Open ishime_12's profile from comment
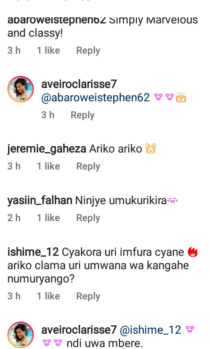The height and width of the screenshot is (349, 210). click(x=33, y=252)
